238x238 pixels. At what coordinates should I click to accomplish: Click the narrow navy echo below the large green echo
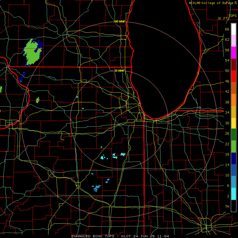point(22,77)
